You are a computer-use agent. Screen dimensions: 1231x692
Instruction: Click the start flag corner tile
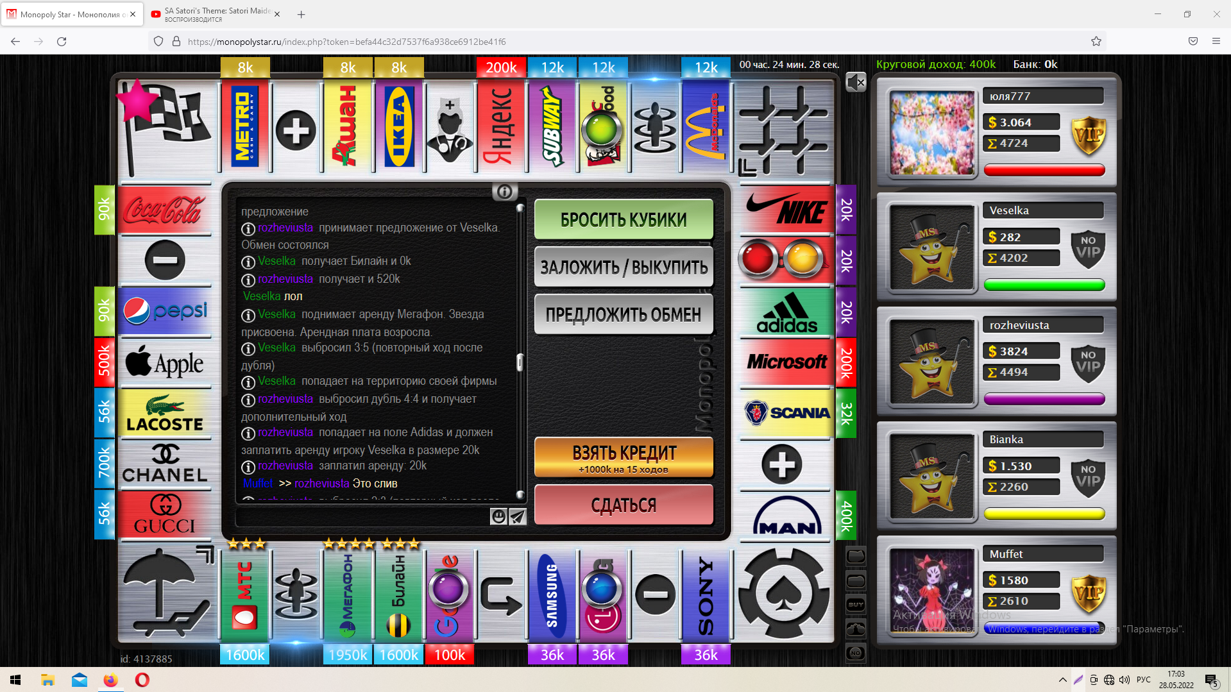(166, 126)
